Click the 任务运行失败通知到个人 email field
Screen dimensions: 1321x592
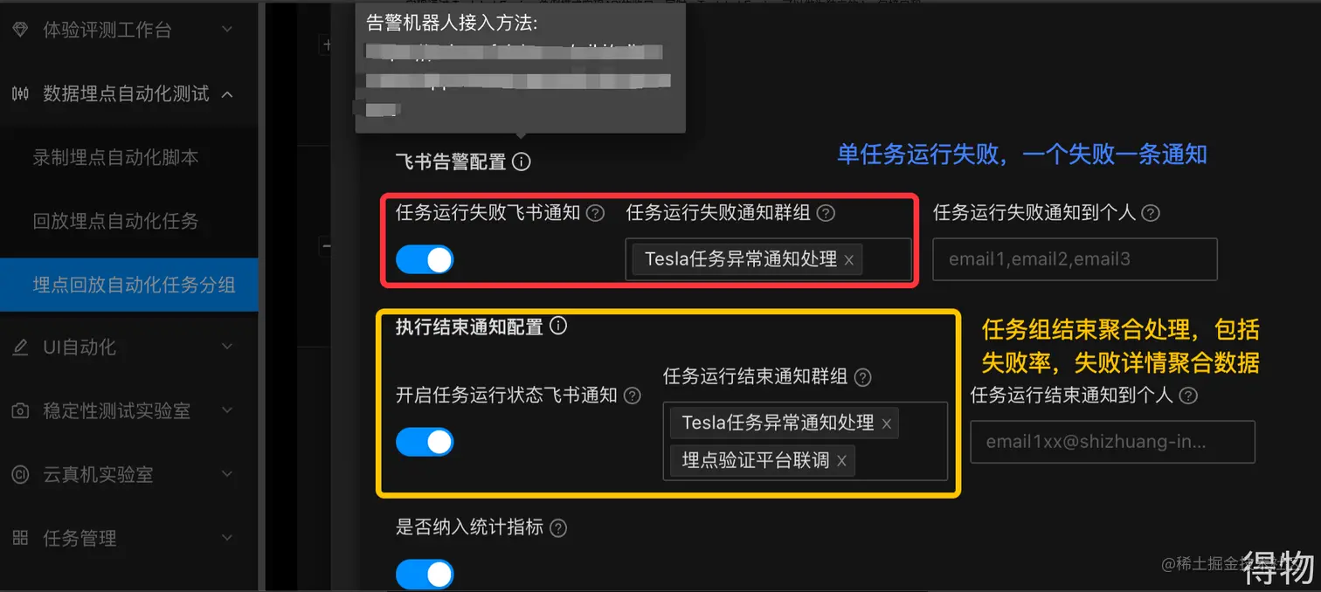1075,259
